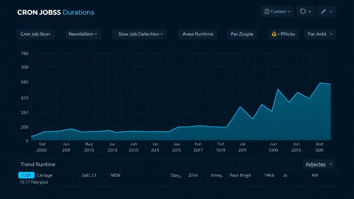Open the Par Arid dropdown
Viewport: 354px width, 199px height.
pyautogui.click(x=320, y=34)
